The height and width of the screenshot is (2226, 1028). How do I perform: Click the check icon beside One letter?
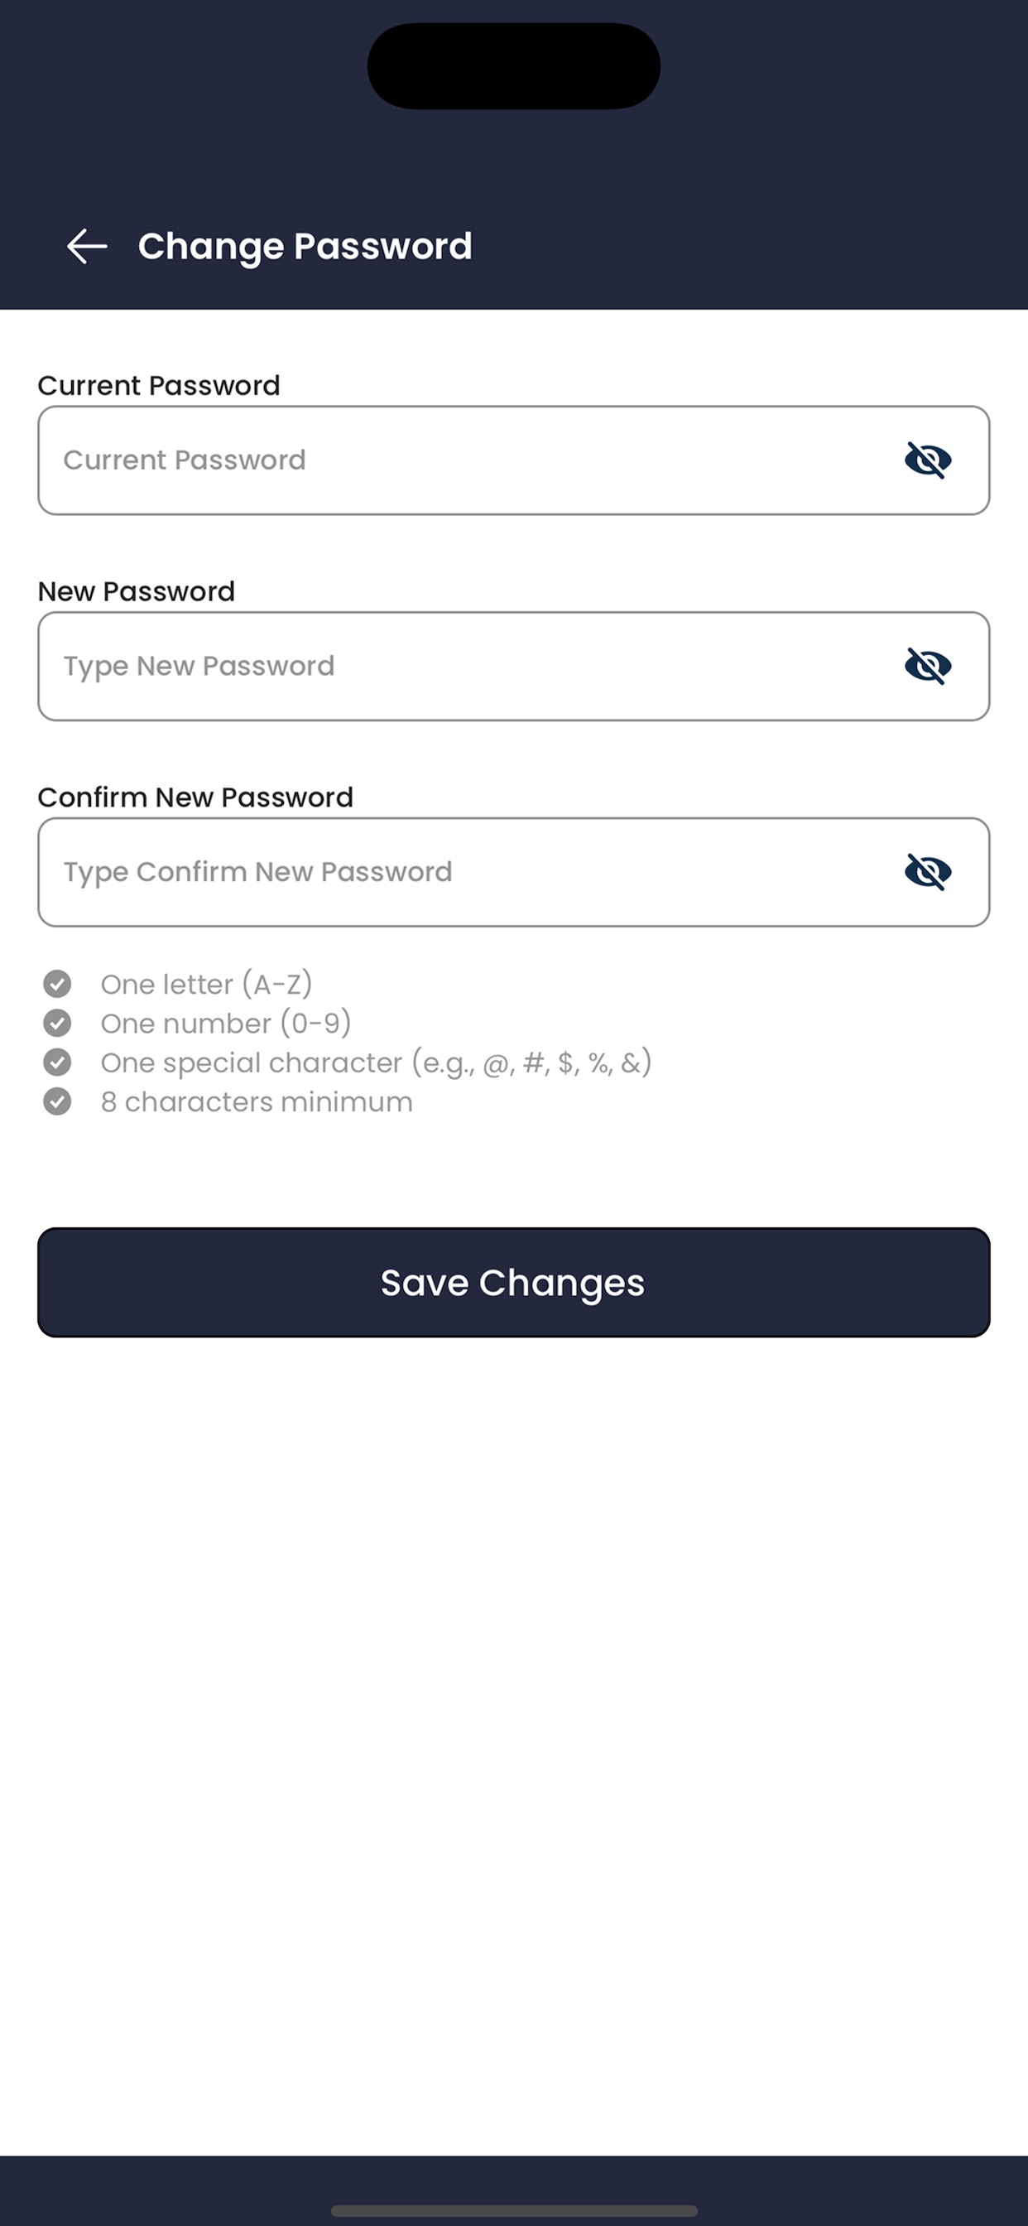pyautogui.click(x=58, y=983)
